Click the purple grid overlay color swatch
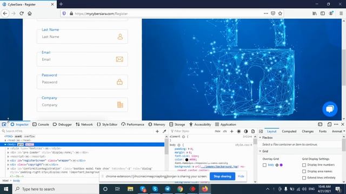This screenshot has width=346, height=194. (281, 165)
